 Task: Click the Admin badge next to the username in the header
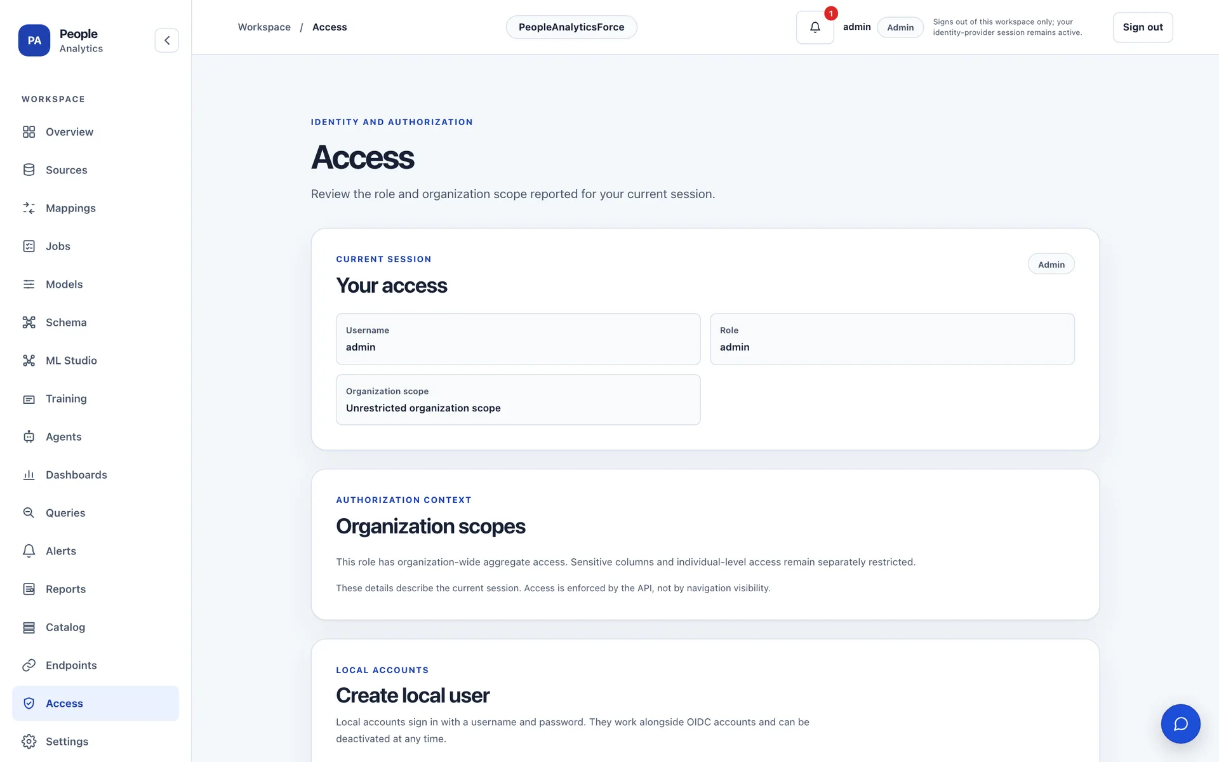(900, 27)
